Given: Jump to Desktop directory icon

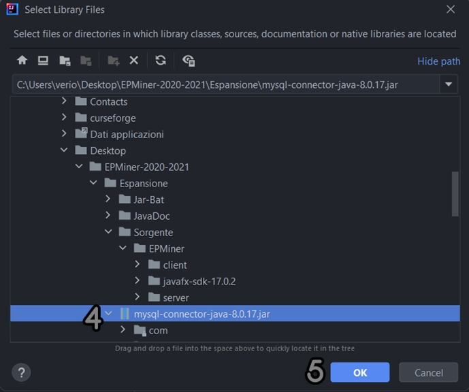Looking at the screenshot, I should click(x=43, y=61).
